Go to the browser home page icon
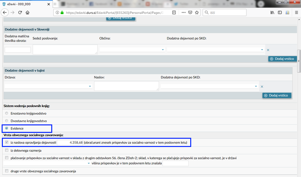Screen dimensions: 301x177 (x=28, y=12)
